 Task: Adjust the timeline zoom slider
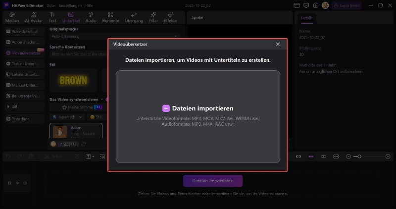pyautogui.click(x=359, y=157)
